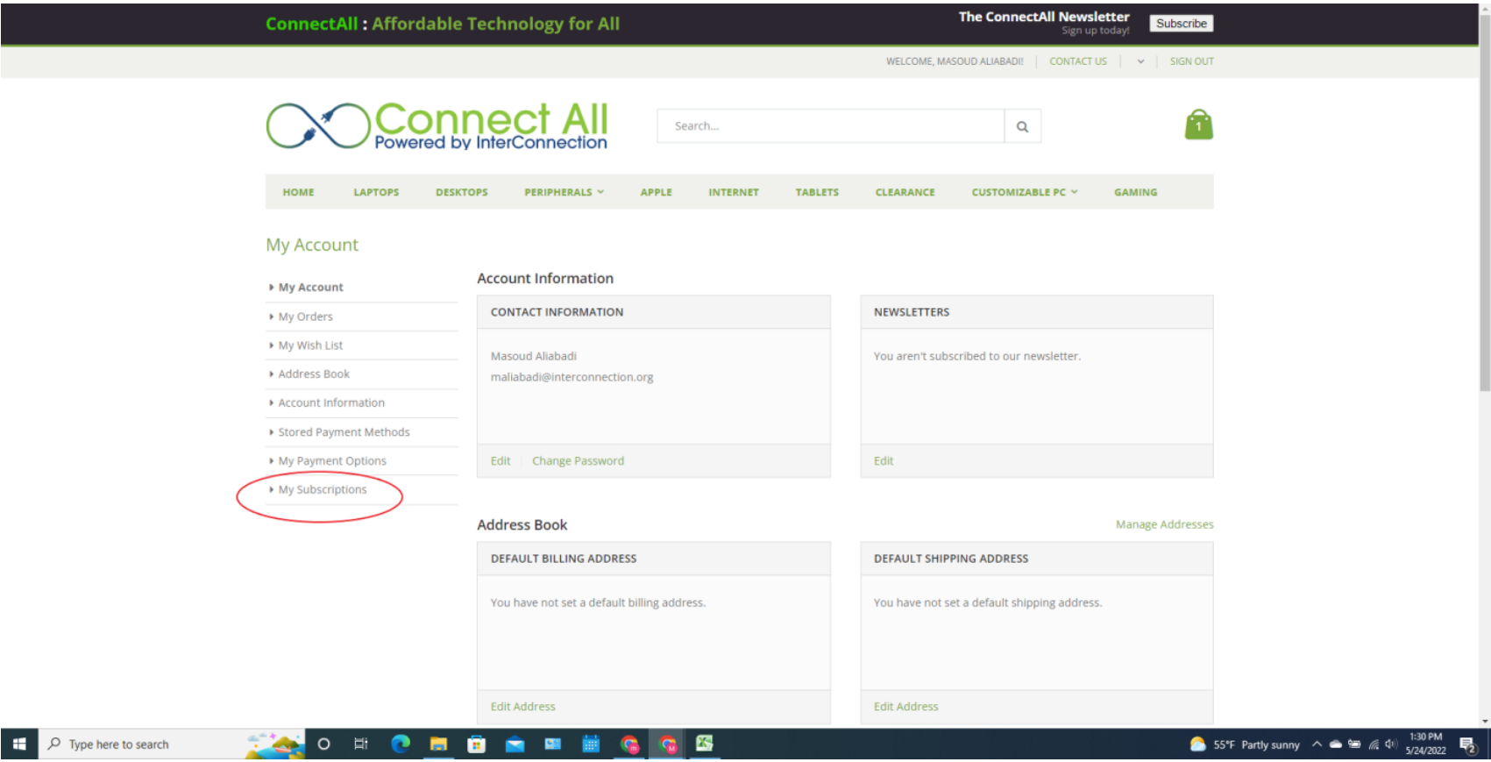Open Microsoft Store from the taskbar
The width and height of the screenshot is (1491, 762).
pyautogui.click(x=476, y=744)
